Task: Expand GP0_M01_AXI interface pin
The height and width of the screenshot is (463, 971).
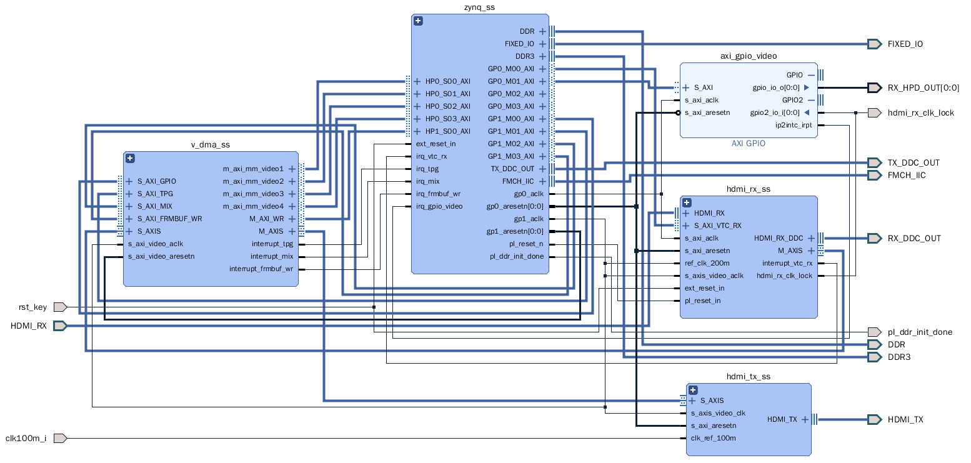Action: (x=542, y=81)
